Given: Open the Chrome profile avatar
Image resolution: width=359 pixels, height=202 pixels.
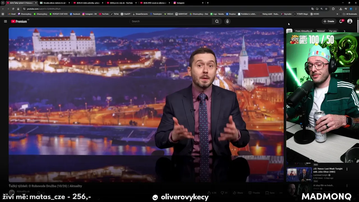Looking at the screenshot, I should (351, 9).
